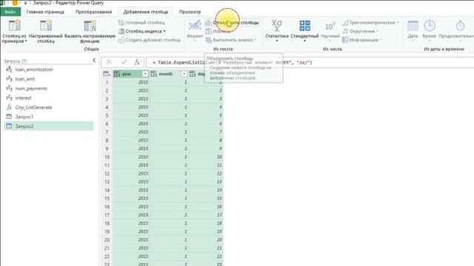Click the Column From Examples icon

pos(14,26)
